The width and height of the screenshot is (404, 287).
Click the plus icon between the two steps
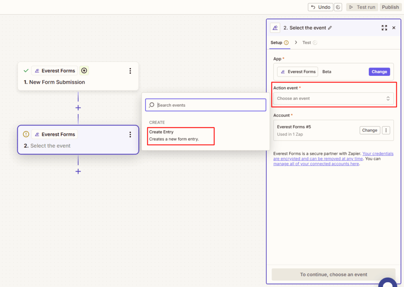click(78, 108)
